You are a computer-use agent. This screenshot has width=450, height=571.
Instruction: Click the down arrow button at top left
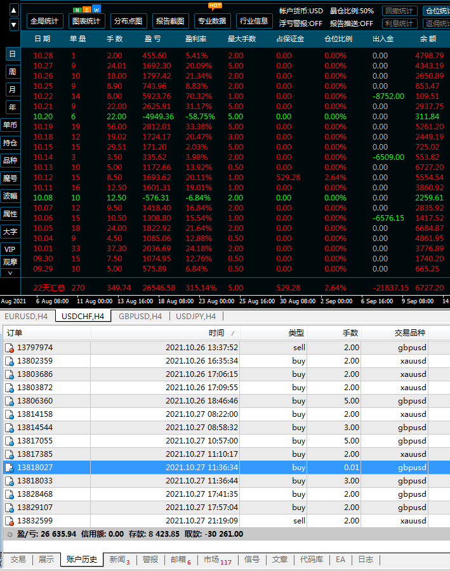pos(13,25)
